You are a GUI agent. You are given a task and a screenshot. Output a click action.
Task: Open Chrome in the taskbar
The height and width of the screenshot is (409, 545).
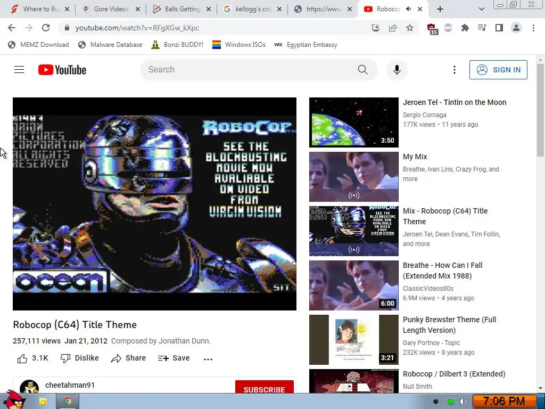(x=68, y=402)
